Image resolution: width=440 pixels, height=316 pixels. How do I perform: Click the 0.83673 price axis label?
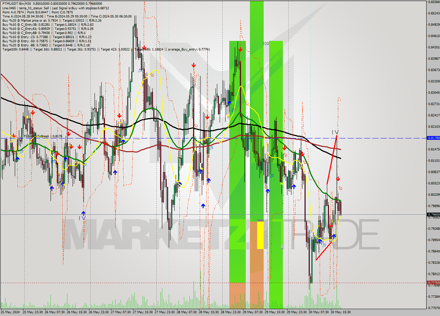pyautogui.click(x=434, y=70)
